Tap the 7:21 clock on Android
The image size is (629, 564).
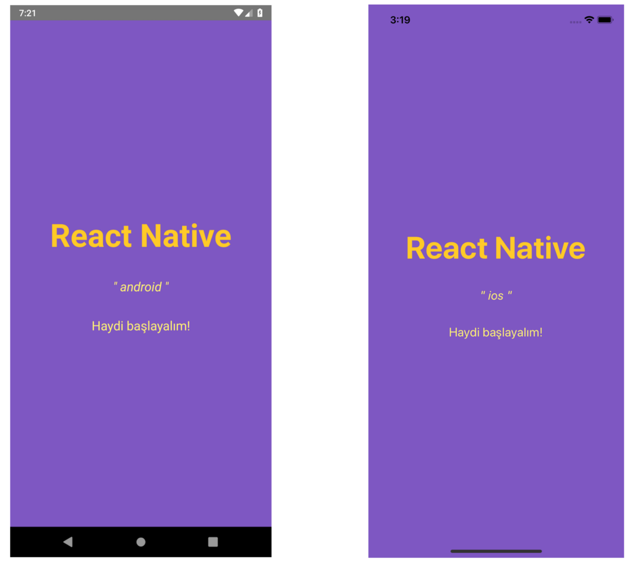click(27, 13)
